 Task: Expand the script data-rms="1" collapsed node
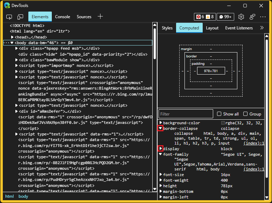click(16, 134)
